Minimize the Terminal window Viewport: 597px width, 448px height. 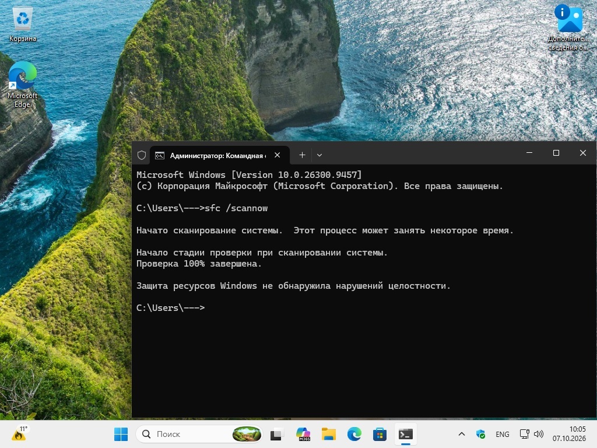(x=529, y=153)
